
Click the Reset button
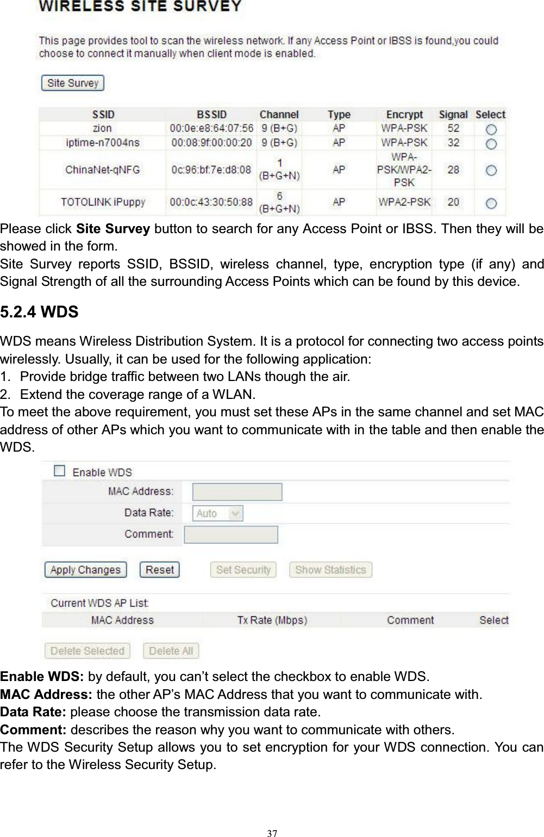[160, 570]
